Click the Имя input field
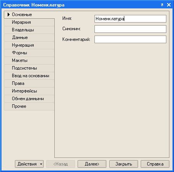Screen dimensions: 174x172 (130, 19)
